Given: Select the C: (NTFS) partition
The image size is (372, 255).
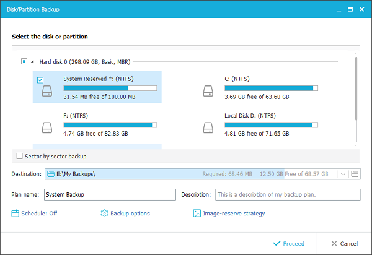Looking at the screenshot, I should coord(258,87).
